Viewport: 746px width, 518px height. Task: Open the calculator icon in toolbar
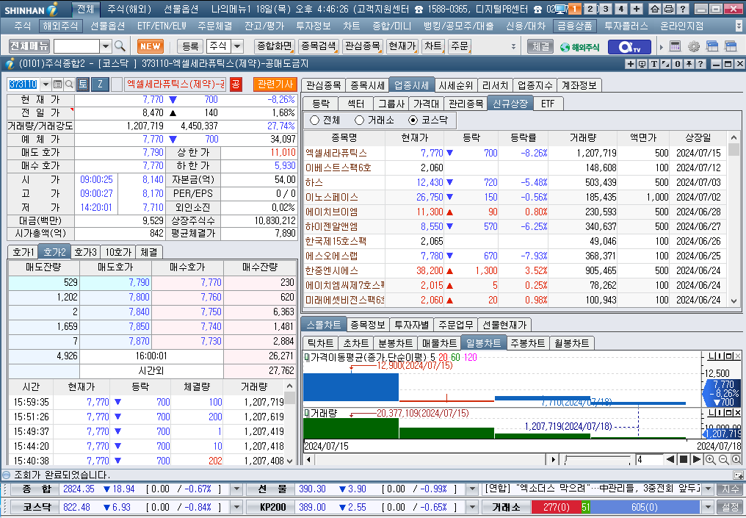tap(675, 46)
